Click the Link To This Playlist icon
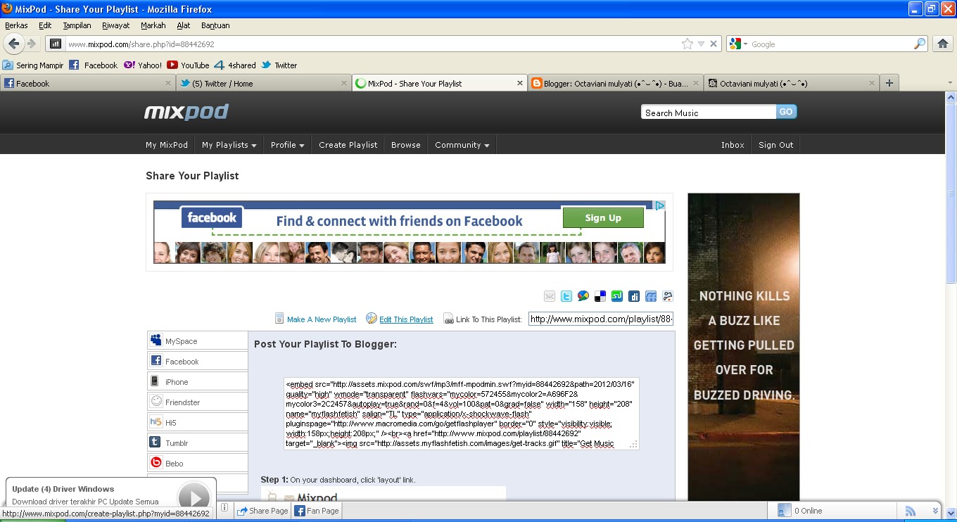Viewport: 957px width, 522px height. [448, 319]
